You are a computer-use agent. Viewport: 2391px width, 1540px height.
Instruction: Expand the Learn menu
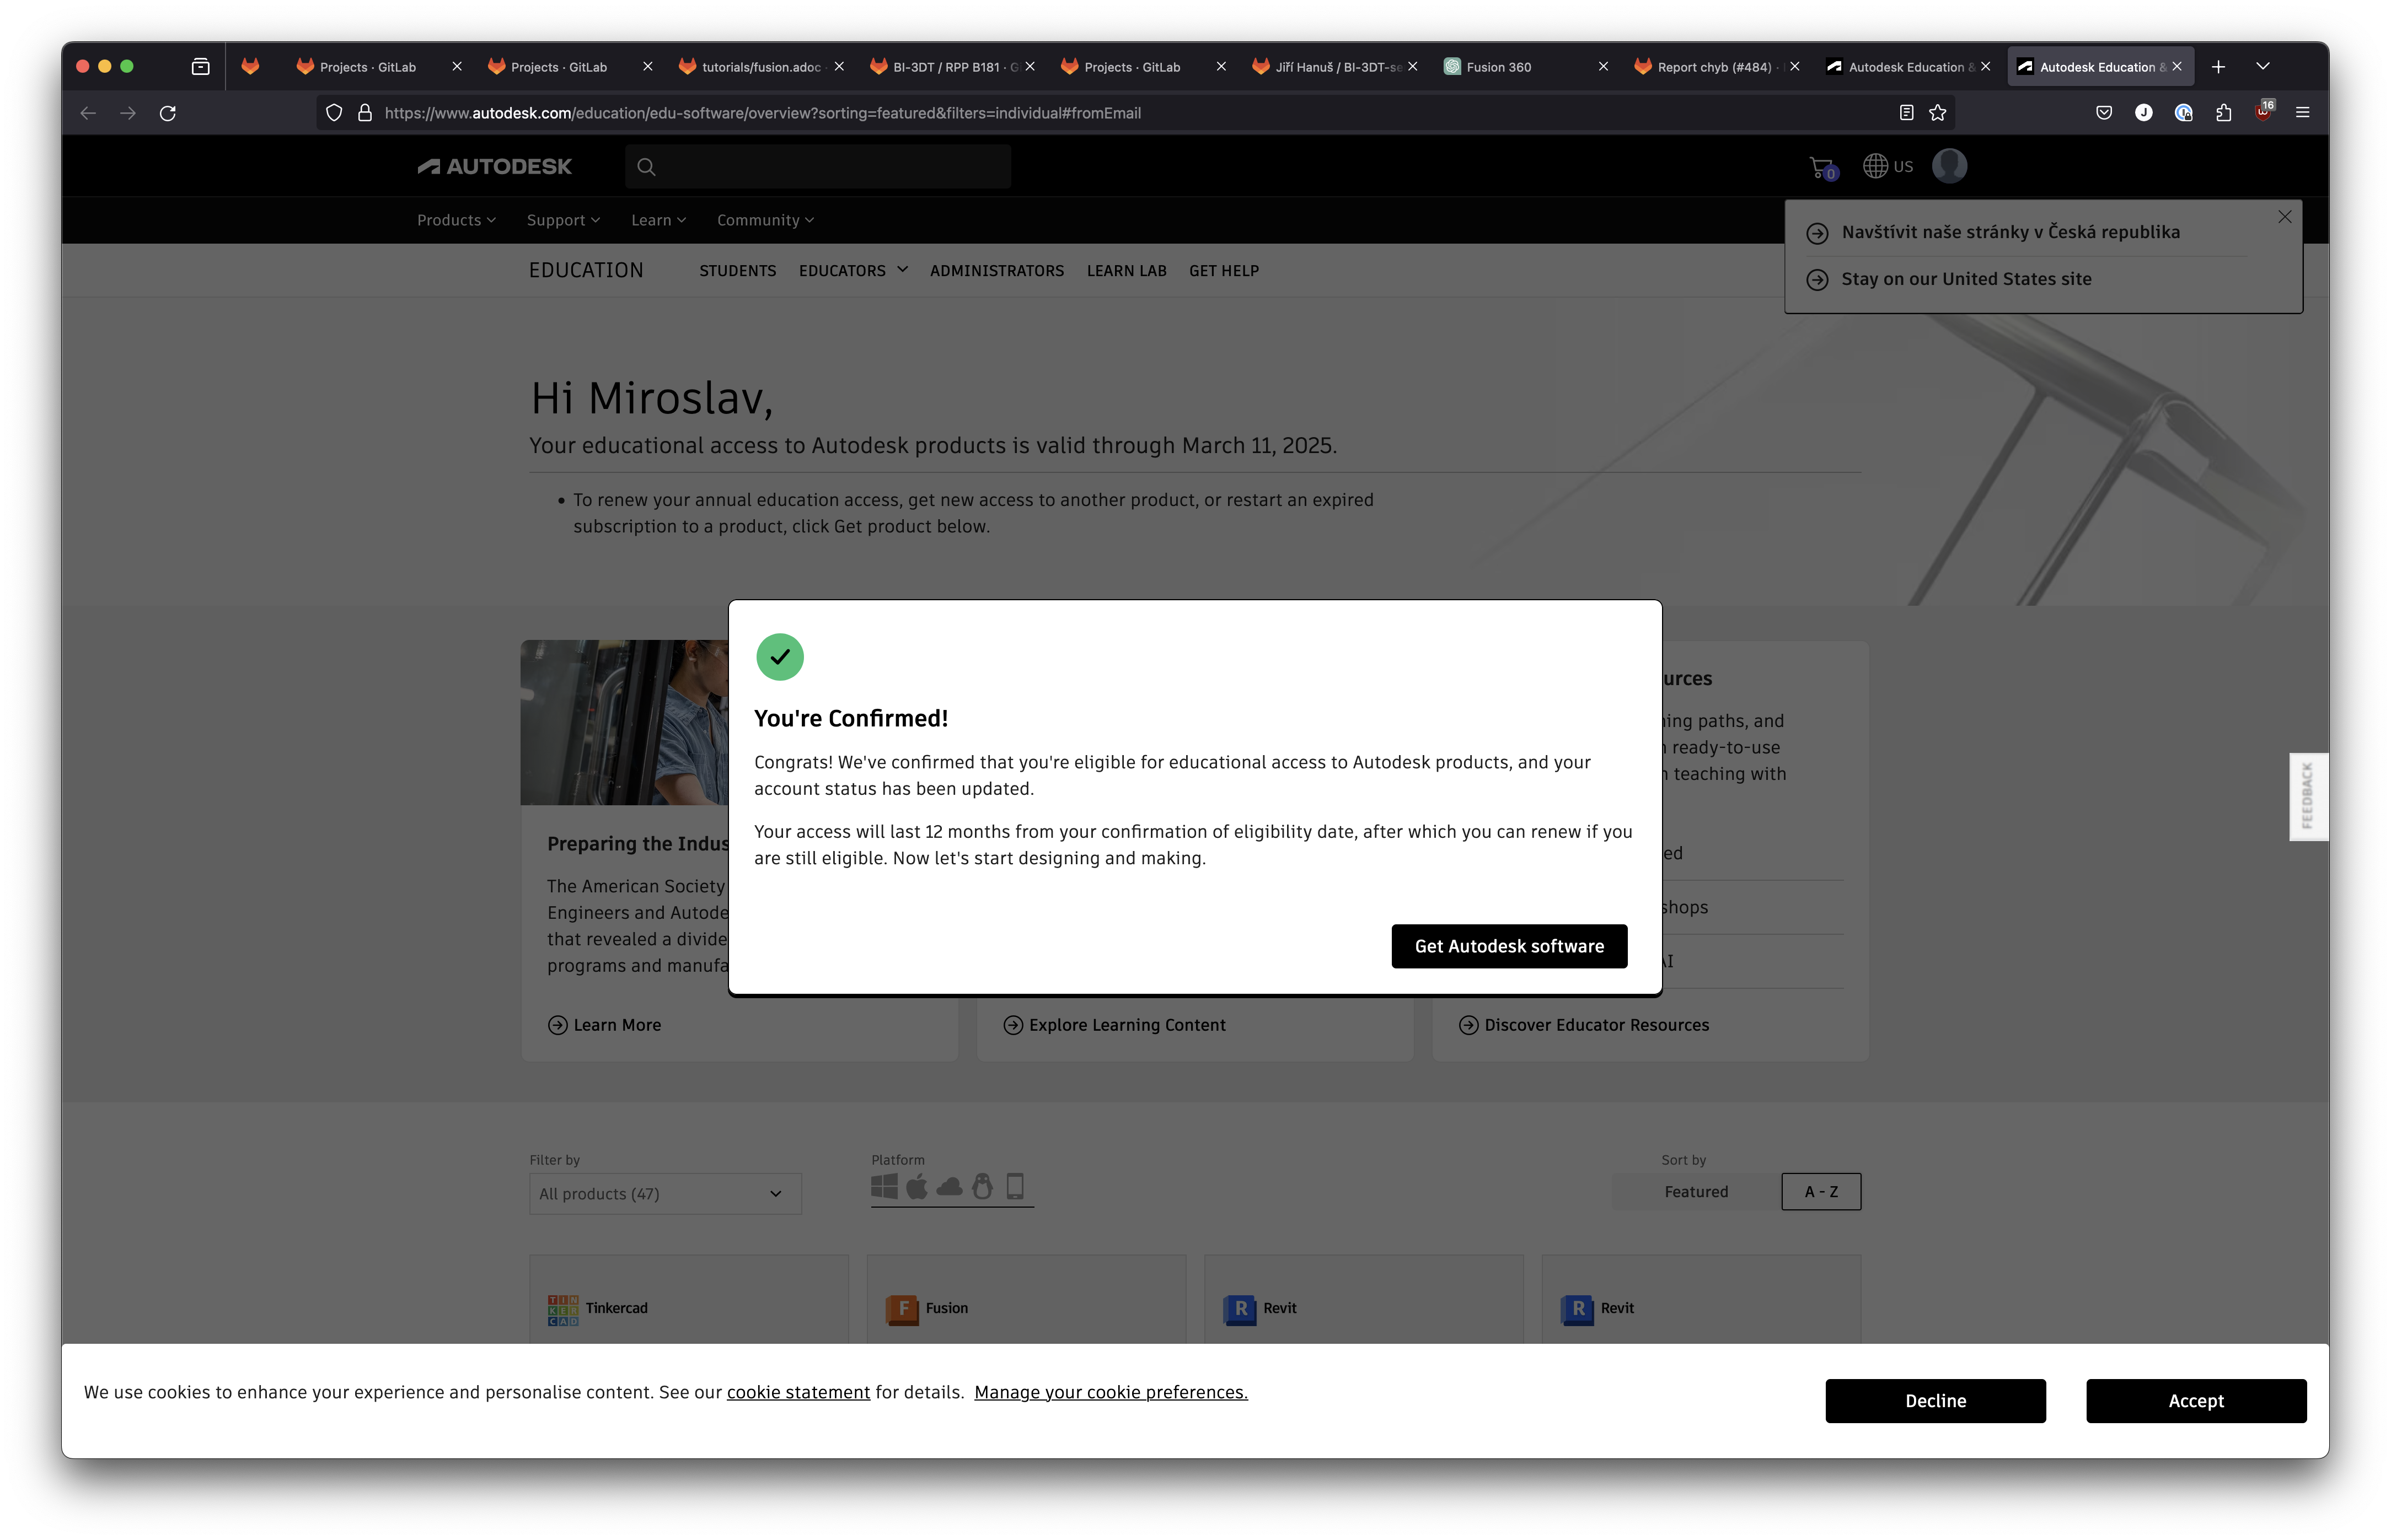(x=658, y=220)
